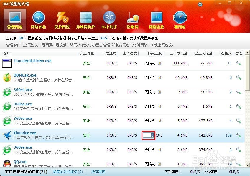Open the 所有程序 tab
This screenshot has width=250, height=176.
pos(98,172)
